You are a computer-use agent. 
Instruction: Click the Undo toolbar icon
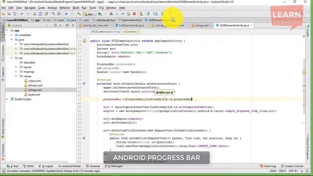[x=22, y=14]
